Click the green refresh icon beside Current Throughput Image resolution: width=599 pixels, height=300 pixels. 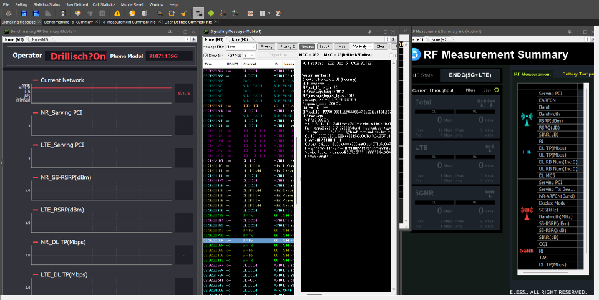click(x=497, y=90)
